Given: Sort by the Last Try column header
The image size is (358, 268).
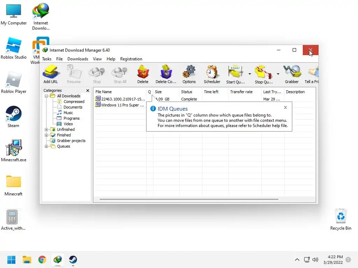Looking at the screenshot, I should coord(273,92).
